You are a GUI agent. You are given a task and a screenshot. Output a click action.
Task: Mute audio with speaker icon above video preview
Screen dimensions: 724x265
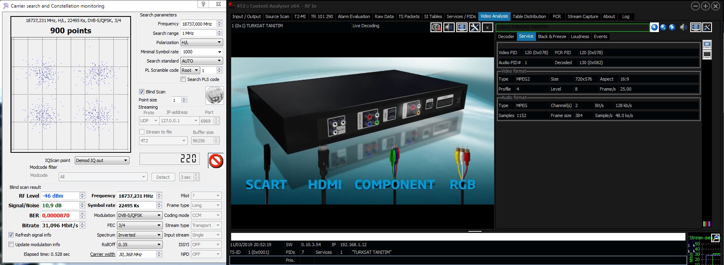[x=449, y=27]
